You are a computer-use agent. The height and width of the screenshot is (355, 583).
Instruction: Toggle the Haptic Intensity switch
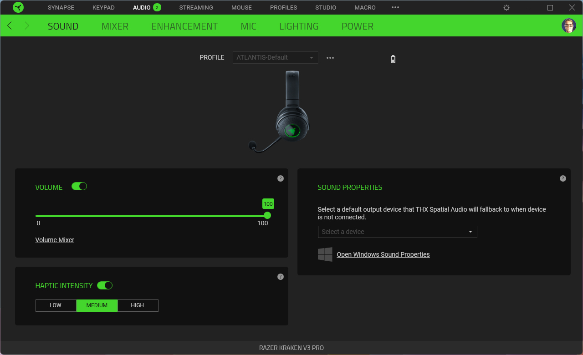point(105,285)
